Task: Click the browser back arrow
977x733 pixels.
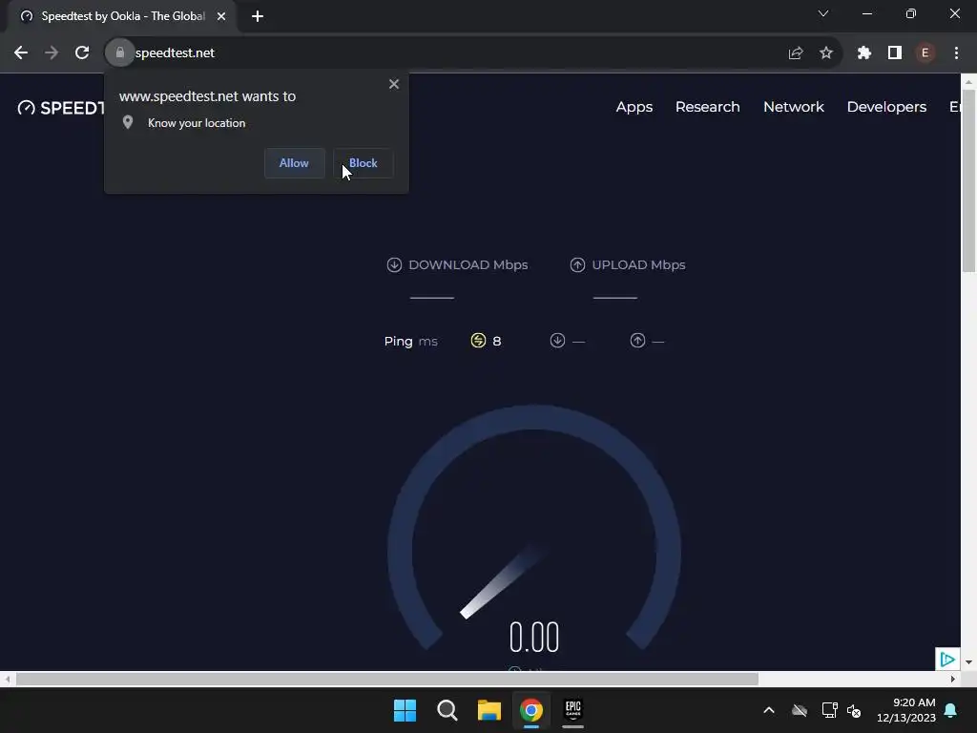Action: click(21, 53)
